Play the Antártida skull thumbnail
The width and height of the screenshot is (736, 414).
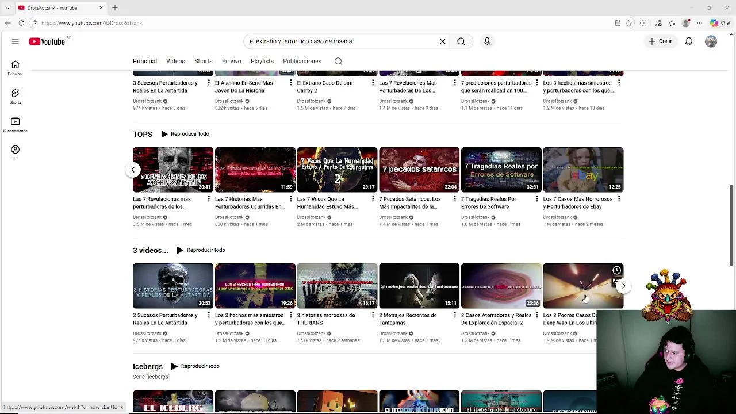tap(173, 286)
